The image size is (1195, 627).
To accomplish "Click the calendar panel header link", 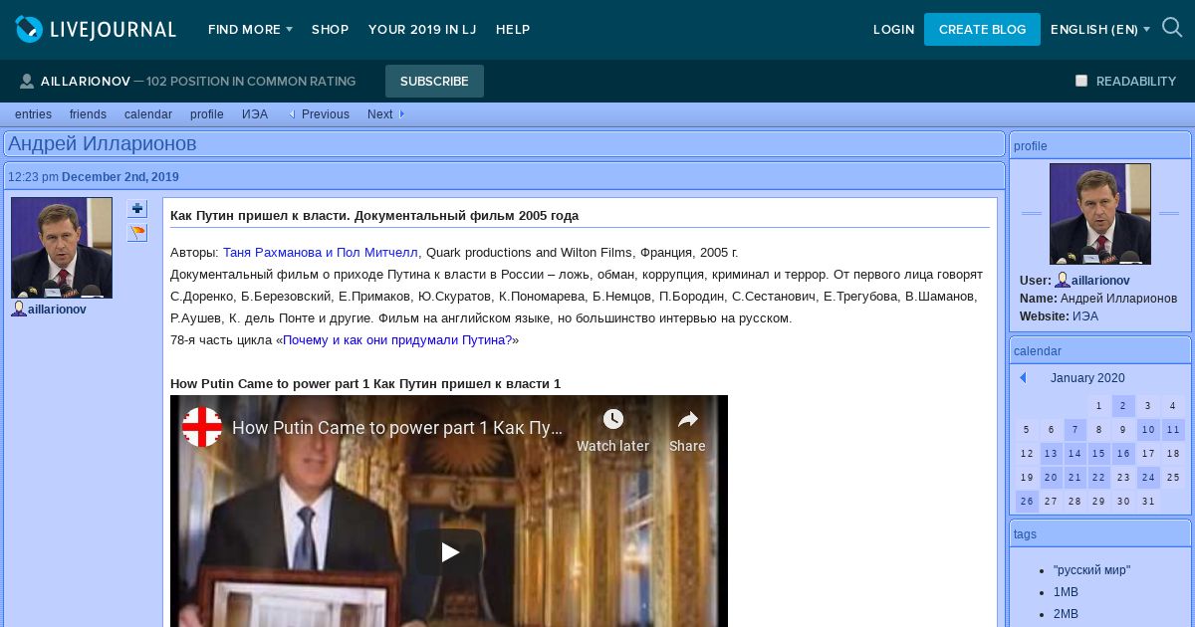I will [1038, 351].
